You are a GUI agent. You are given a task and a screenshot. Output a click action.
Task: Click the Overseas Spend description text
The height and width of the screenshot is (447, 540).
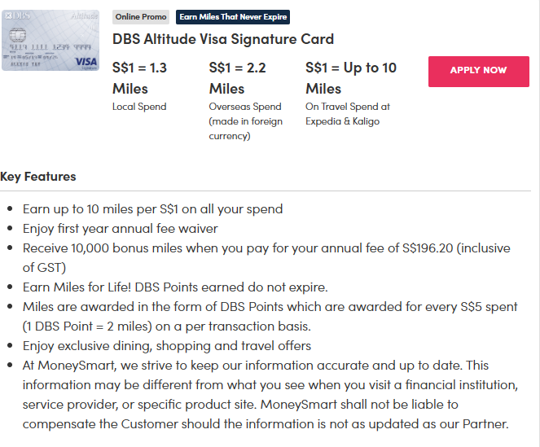(245, 121)
